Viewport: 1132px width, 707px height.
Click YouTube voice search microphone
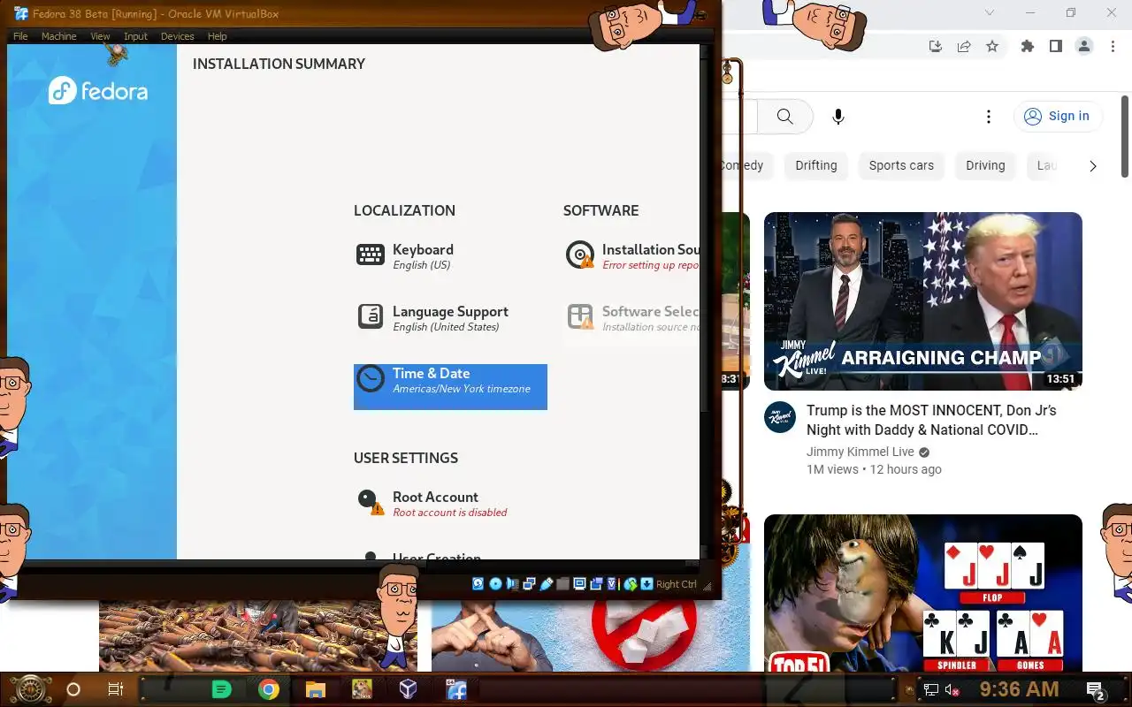838,117
